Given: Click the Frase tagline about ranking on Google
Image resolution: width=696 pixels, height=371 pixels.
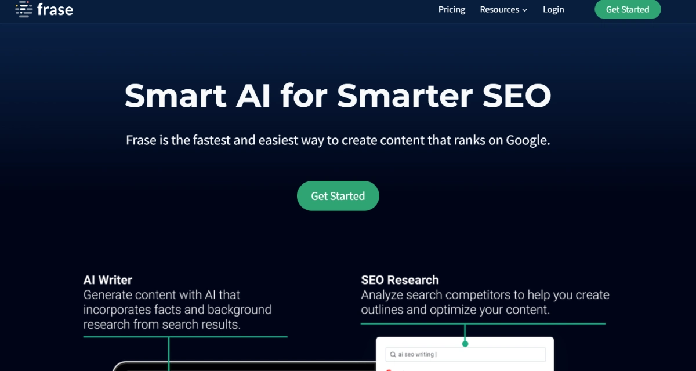Looking at the screenshot, I should (338, 140).
